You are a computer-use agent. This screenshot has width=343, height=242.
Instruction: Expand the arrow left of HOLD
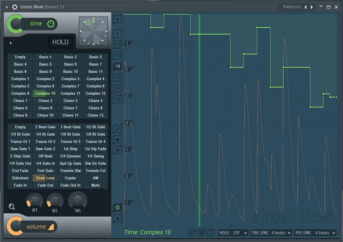click(x=11, y=43)
